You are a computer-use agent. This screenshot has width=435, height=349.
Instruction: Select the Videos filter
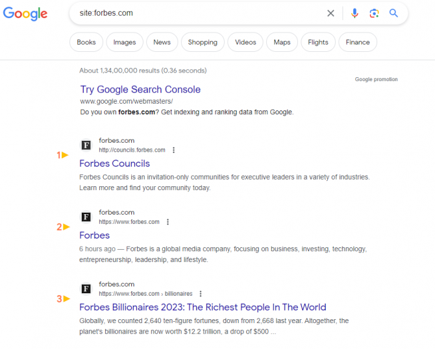(245, 42)
